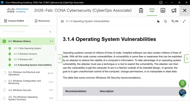Click the Cisco Networking Academy logo

(17, 10)
